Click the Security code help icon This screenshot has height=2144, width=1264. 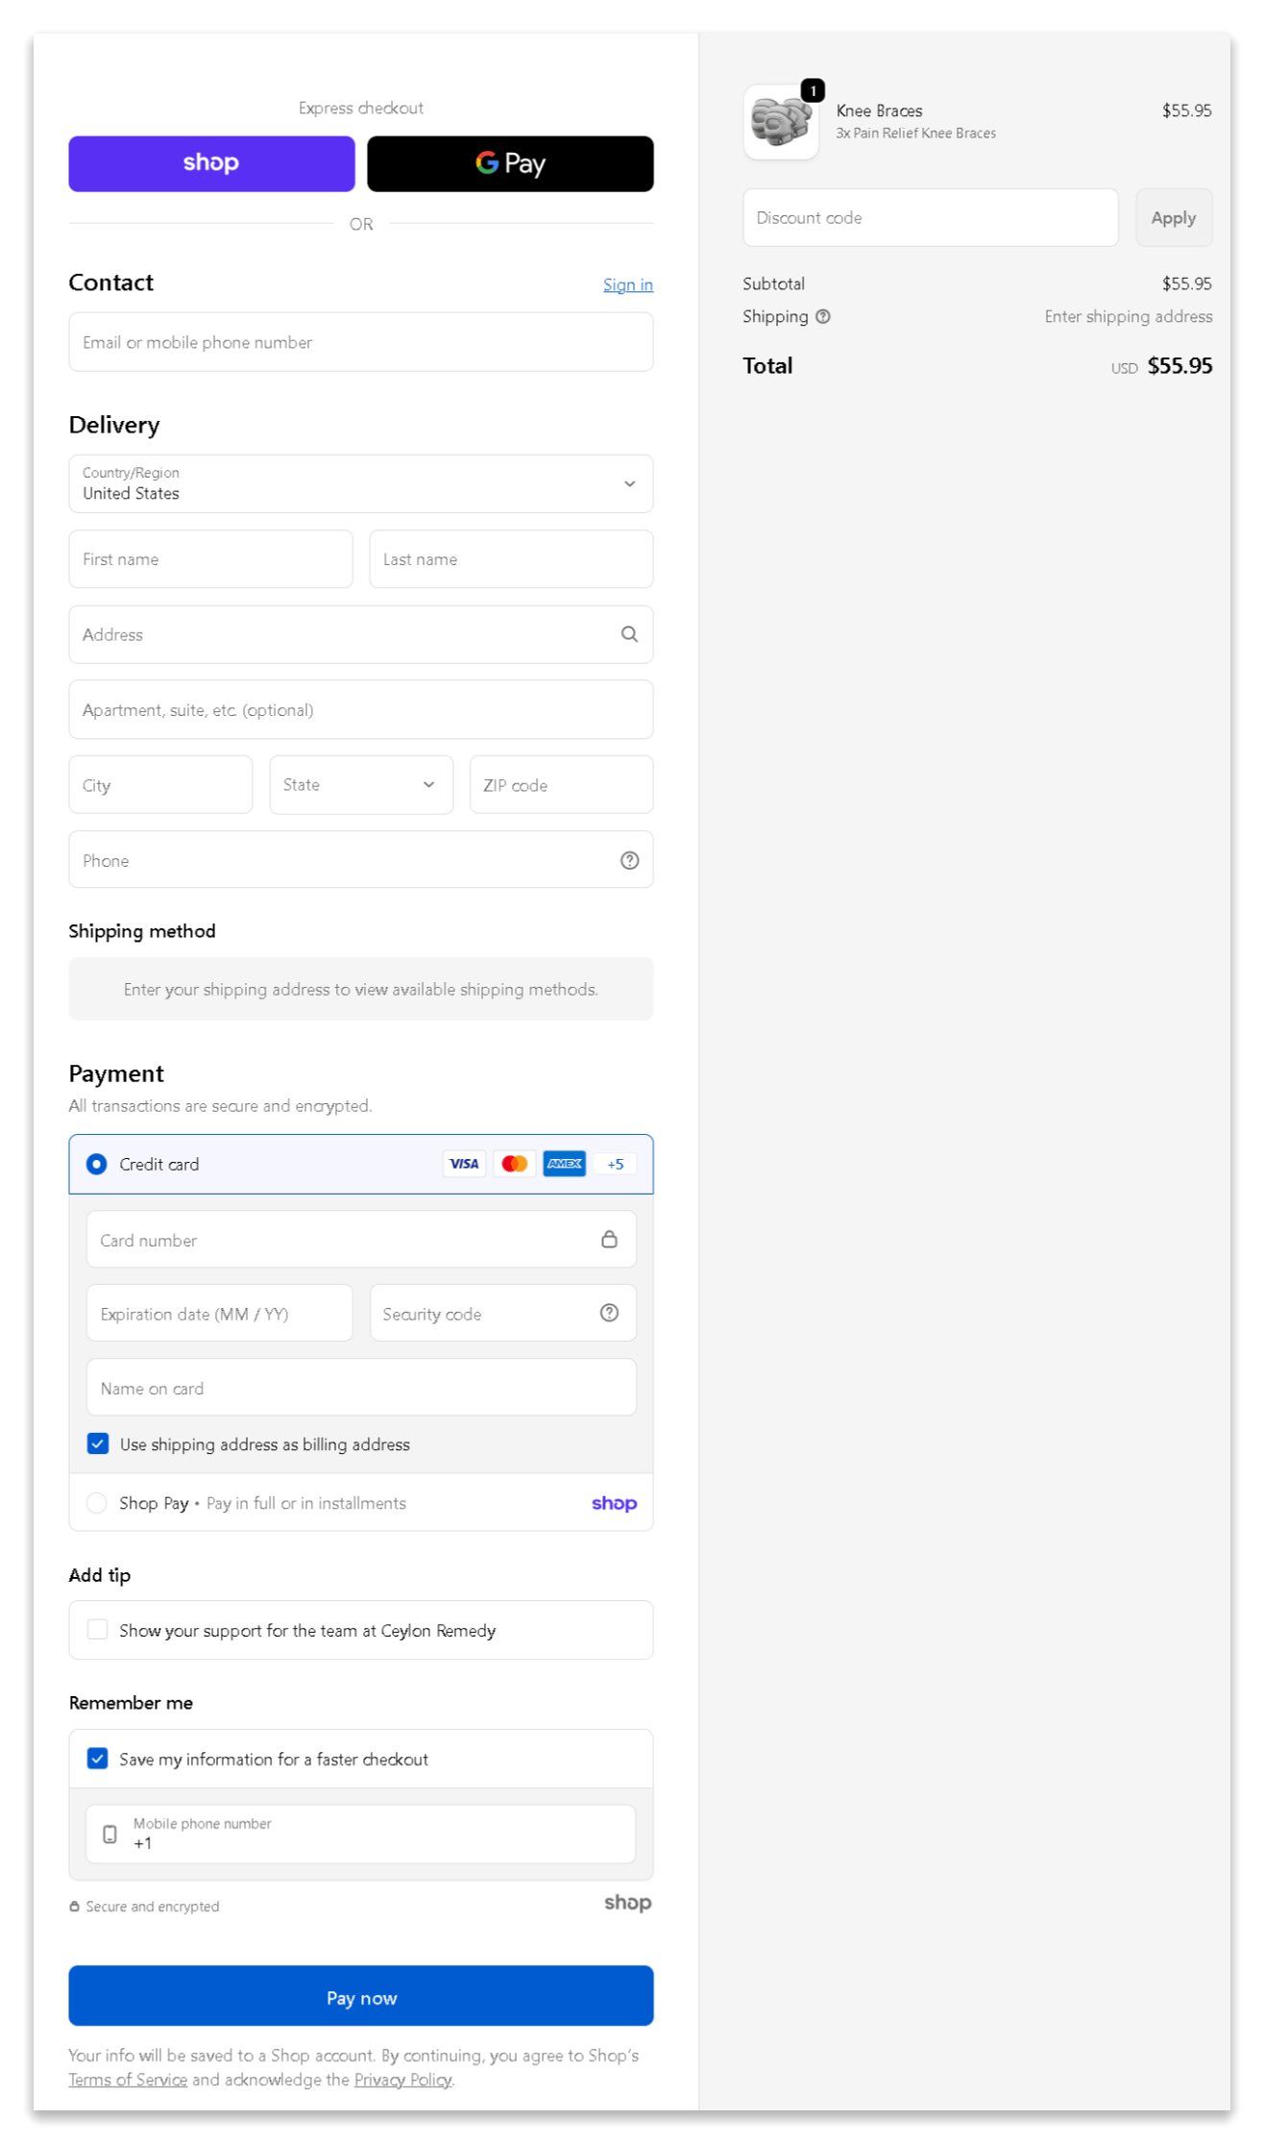609,1313
